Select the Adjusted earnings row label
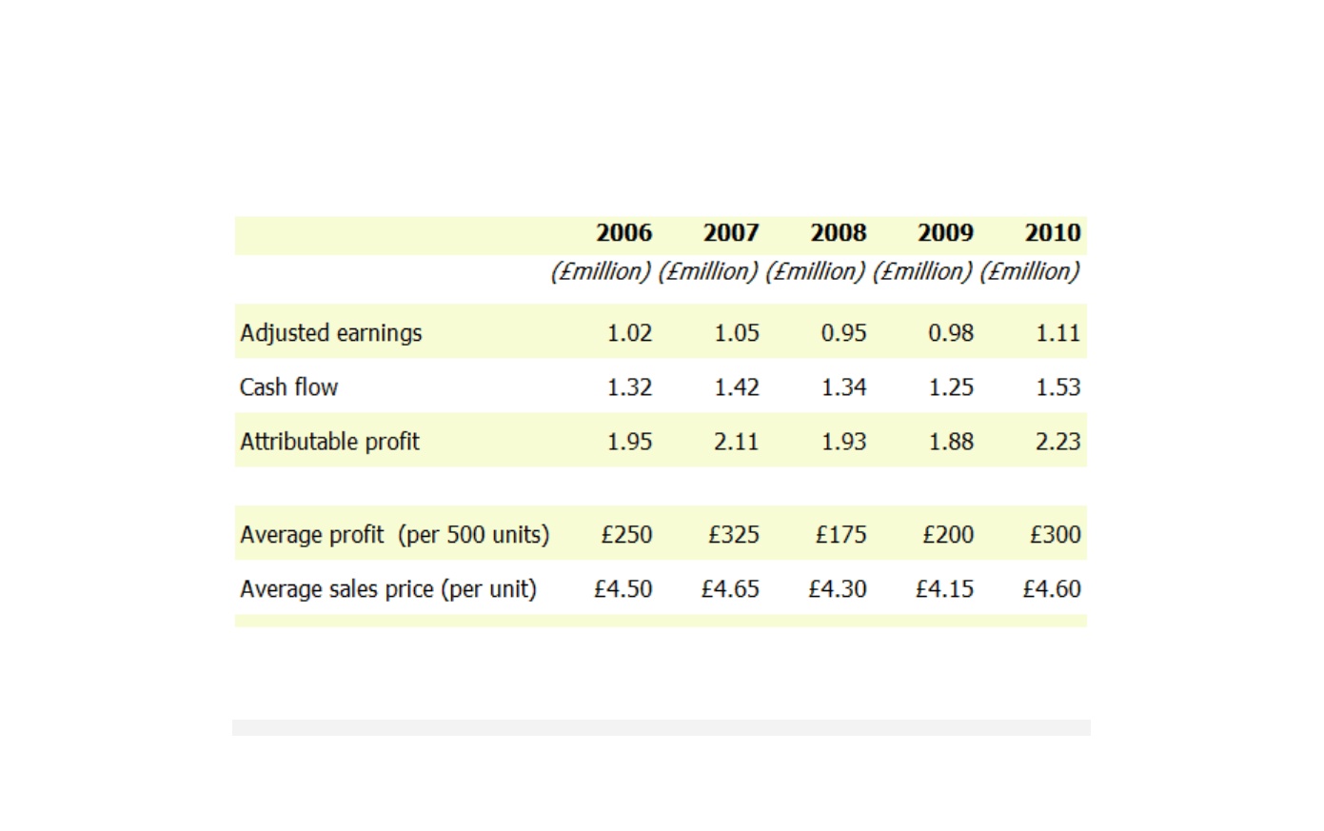This screenshot has width=1324, height=831. click(x=330, y=333)
